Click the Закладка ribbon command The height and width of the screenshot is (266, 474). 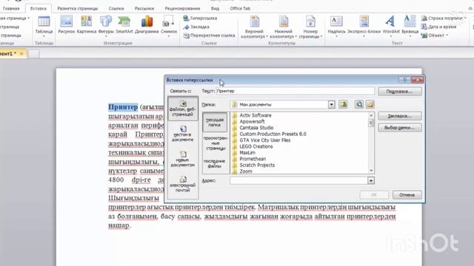click(x=196, y=27)
